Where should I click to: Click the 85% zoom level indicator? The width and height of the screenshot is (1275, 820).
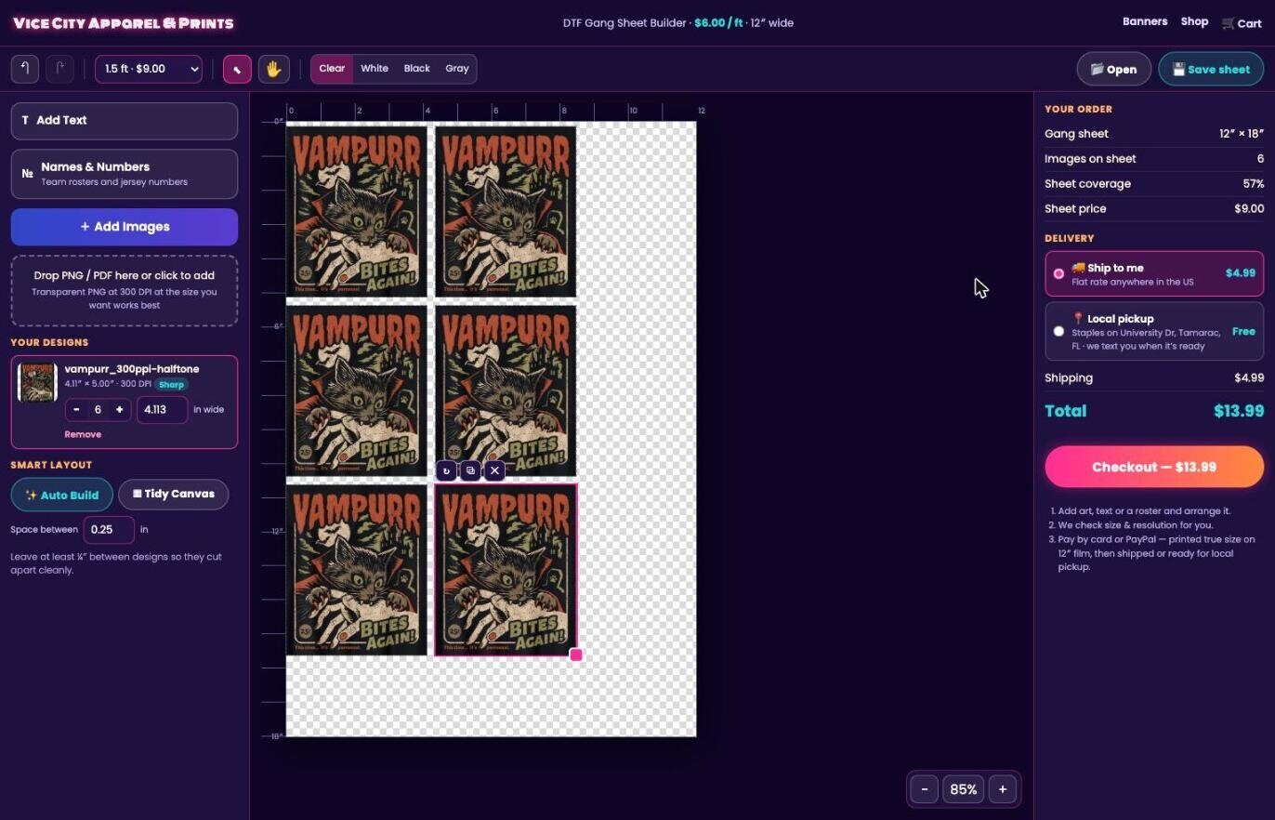[964, 789]
